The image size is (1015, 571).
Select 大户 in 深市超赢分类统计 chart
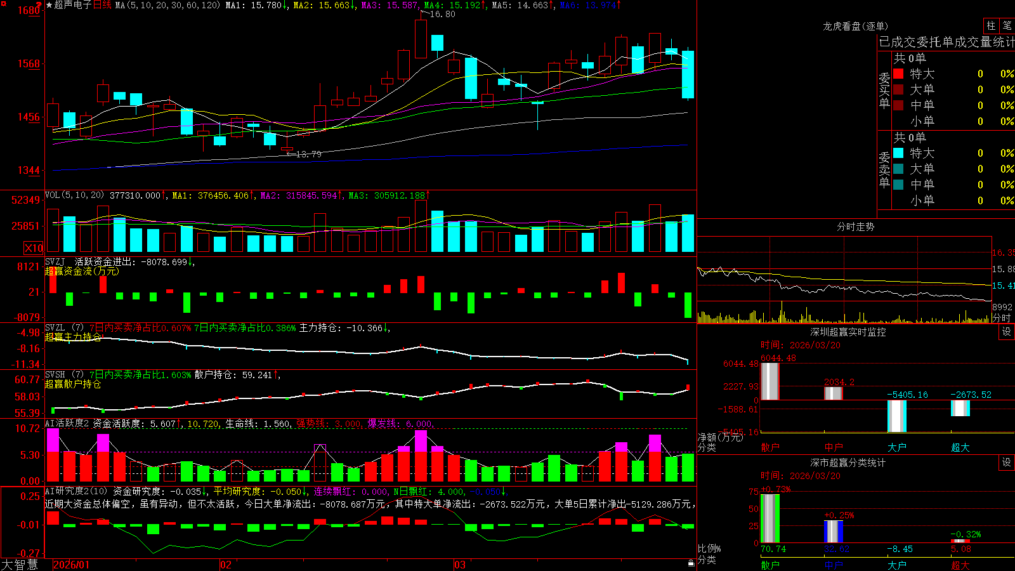tap(897, 565)
